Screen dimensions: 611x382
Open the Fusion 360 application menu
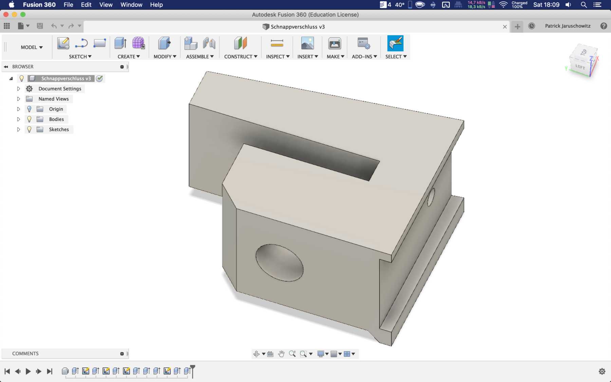coord(39,5)
